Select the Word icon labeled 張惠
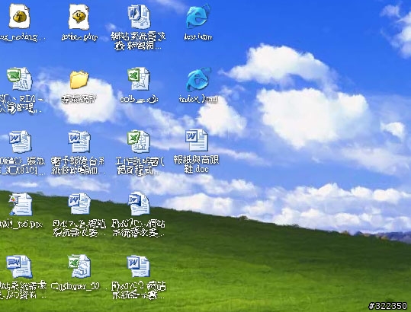The height and width of the screenshot is (312, 411). [x=20, y=142]
